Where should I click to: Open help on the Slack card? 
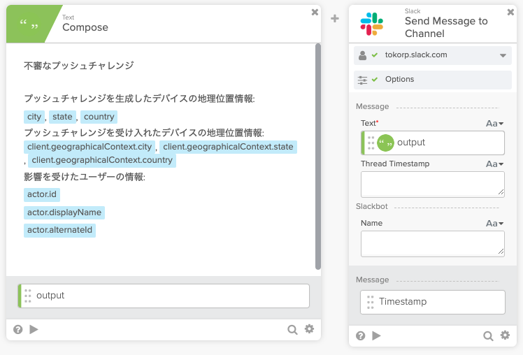[360, 335]
